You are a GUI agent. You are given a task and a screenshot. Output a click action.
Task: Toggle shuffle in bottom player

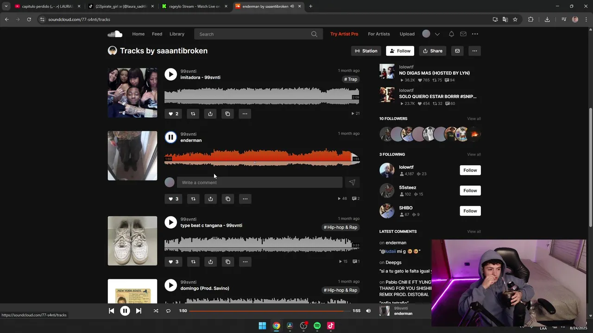point(156,311)
